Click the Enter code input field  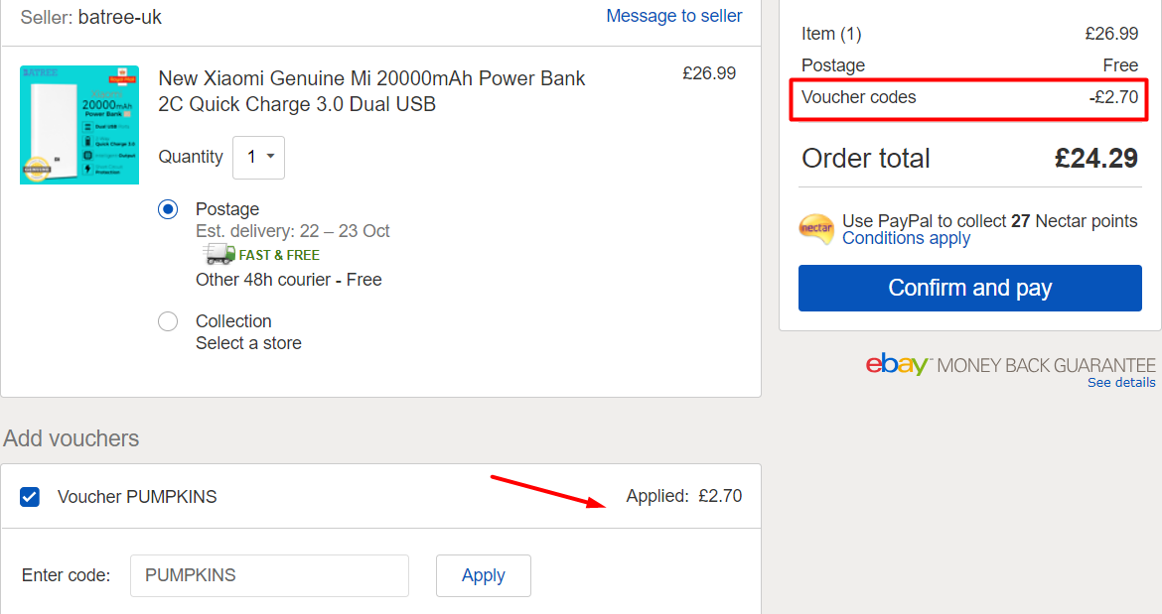(270, 575)
